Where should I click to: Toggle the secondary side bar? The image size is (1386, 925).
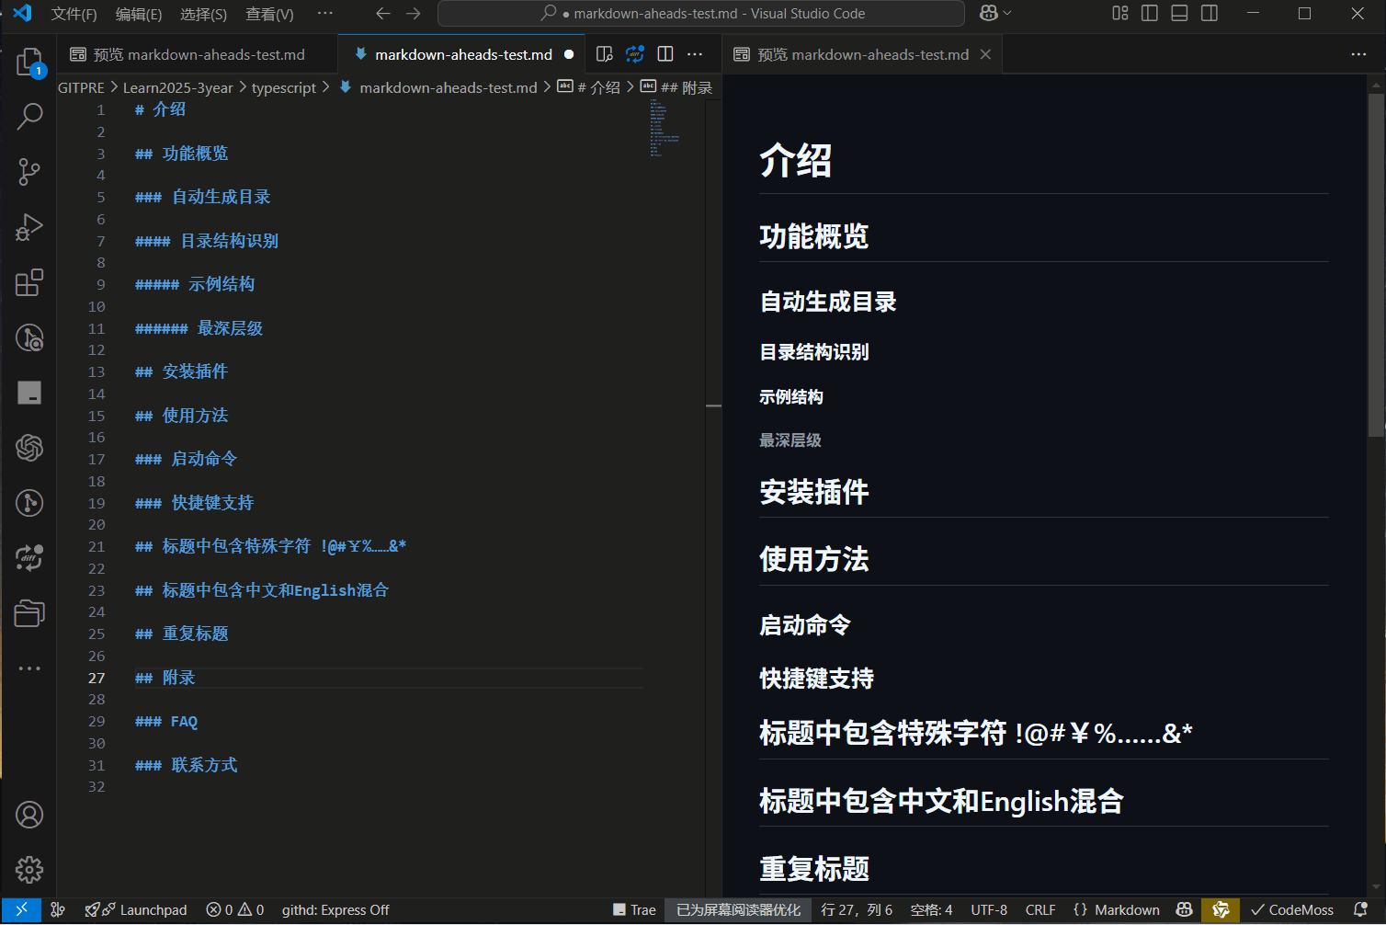(x=1210, y=13)
